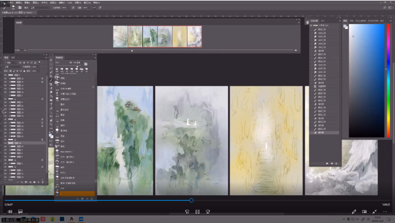
Task: Open the tool preset picker in options bar
Action: 5,8
